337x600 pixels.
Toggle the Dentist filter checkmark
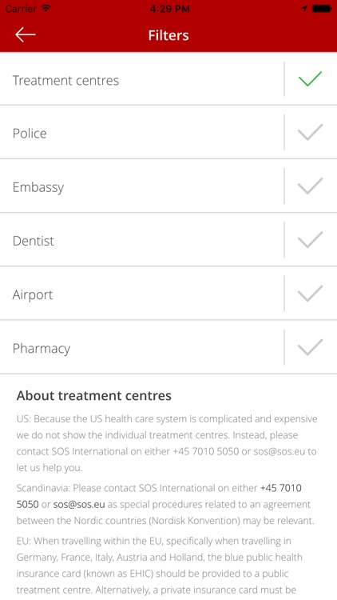(x=310, y=239)
